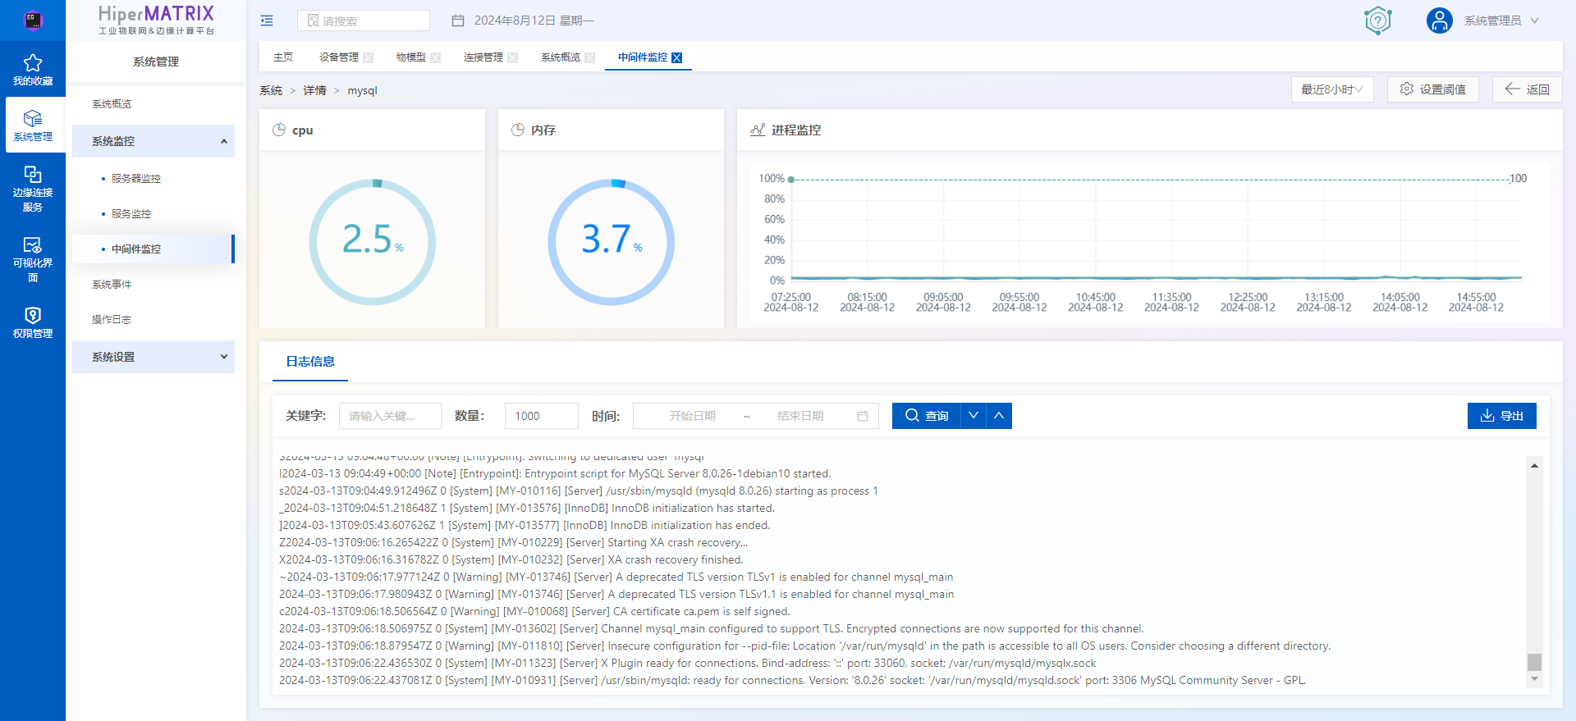Switch to the 连接管理 tab
1576x721 pixels.
pos(483,57)
